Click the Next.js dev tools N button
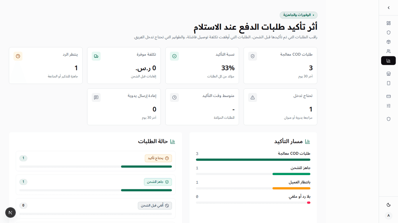This screenshot has height=223, width=398. pyautogui.click(x=10, y=213)
